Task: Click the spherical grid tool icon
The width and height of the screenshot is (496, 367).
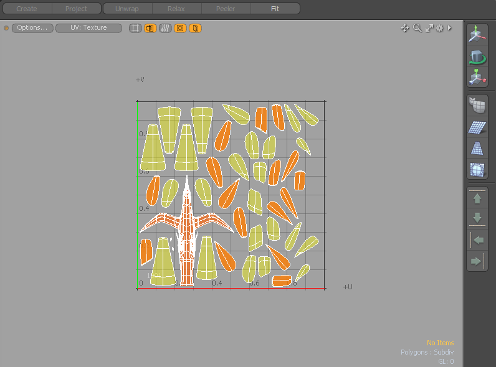Action: [477, 169]
